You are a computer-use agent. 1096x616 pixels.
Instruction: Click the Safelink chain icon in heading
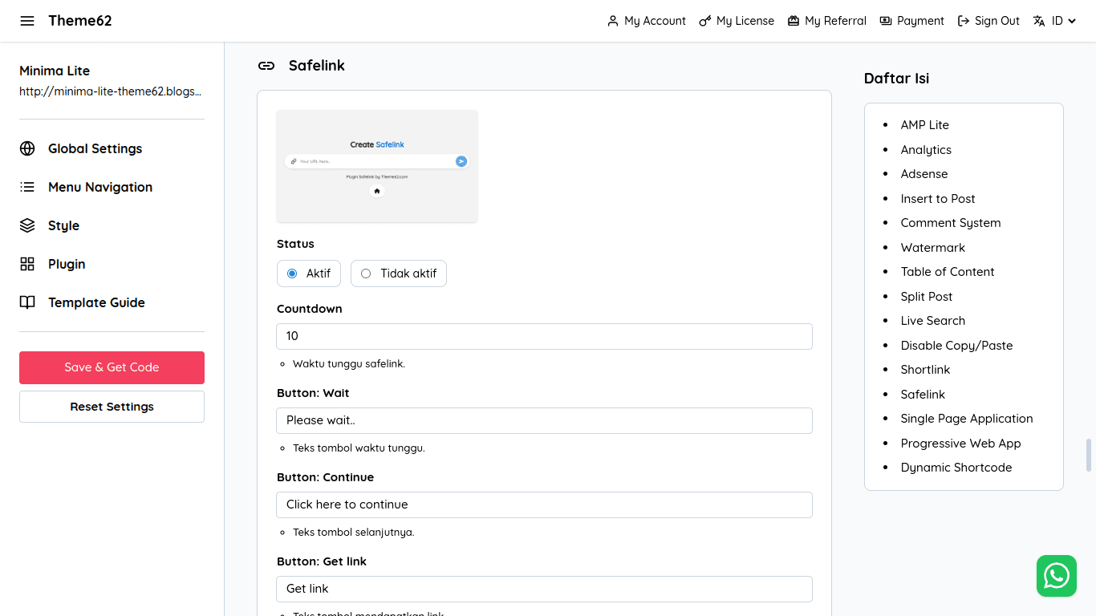pyautogui.click(x=266, y=66)
